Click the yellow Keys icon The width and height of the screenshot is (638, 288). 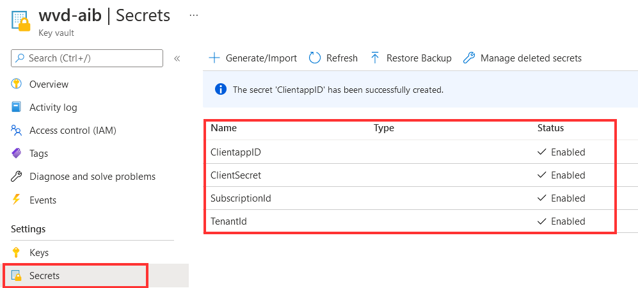coord(17,253)
